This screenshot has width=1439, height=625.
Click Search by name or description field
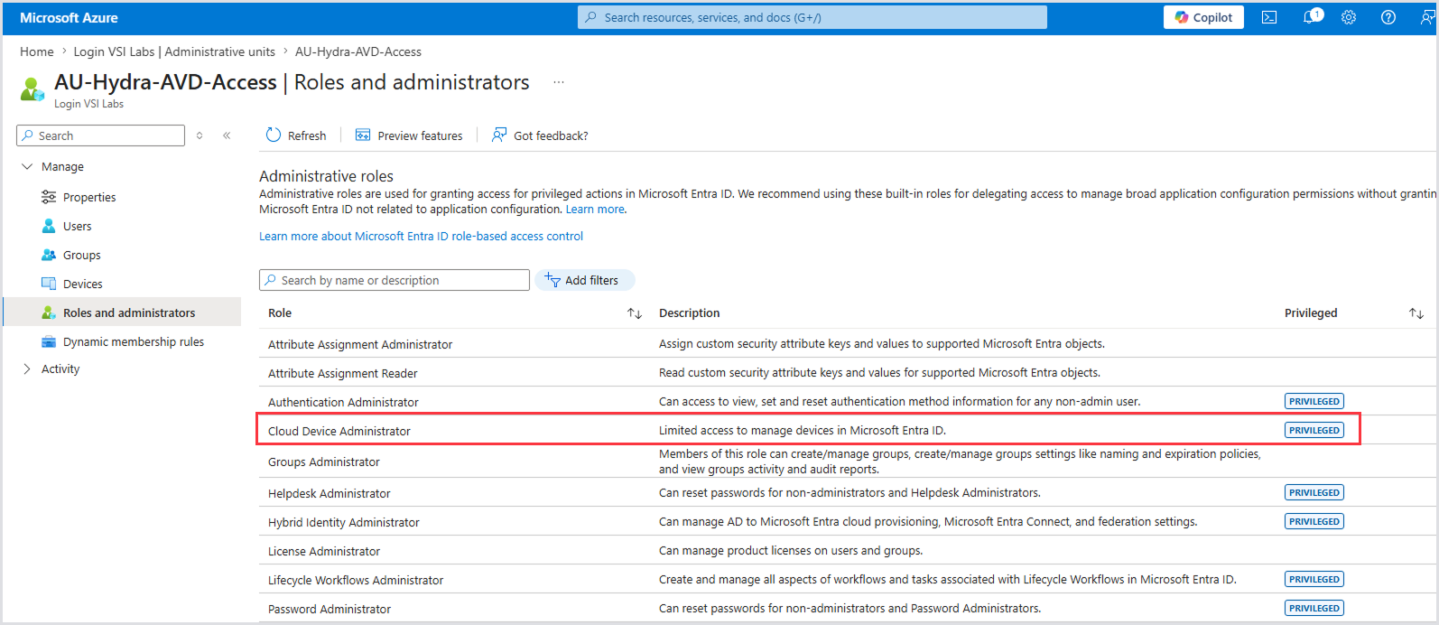coord(395,280)
